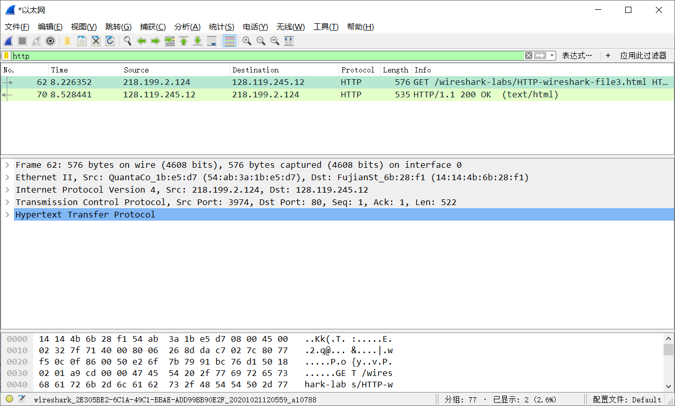The image size is (675, 406).
Task: Stop the running capture
Action: click(x=22, y=41)
